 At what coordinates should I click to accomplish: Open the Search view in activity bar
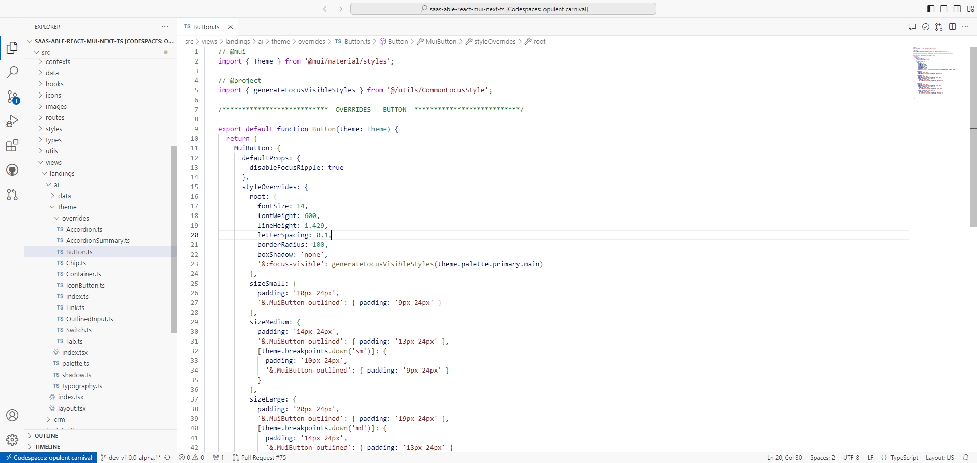click(x=12, y=72)
